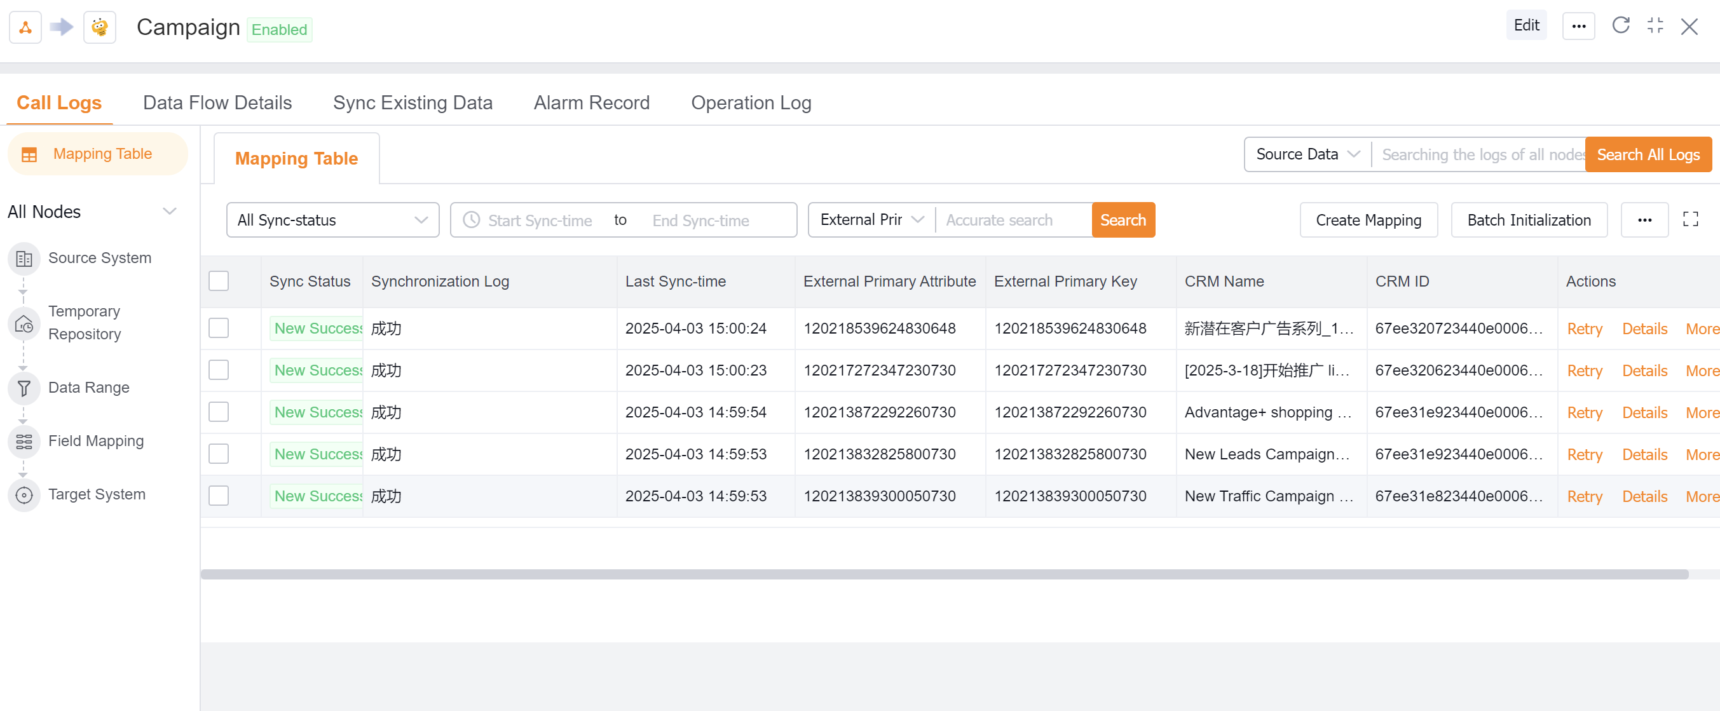The image size is (1720, 711).
Task: Click the Start Sync-time input field
Action: [540, 221]
